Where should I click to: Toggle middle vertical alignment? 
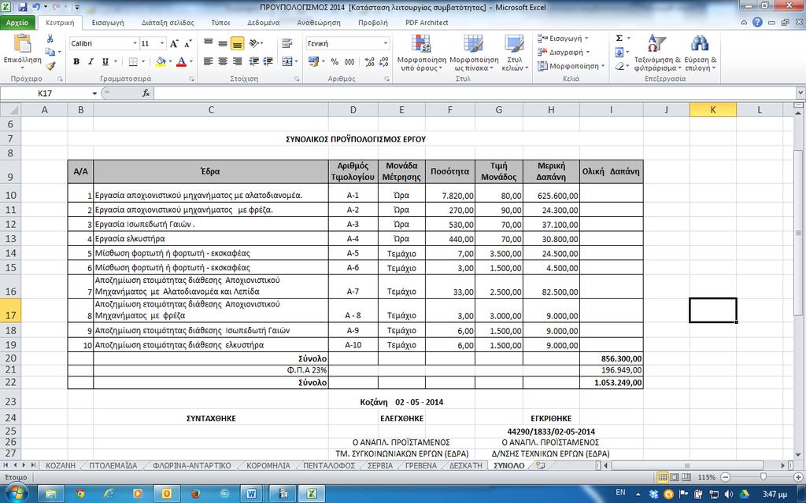(223, 44)
